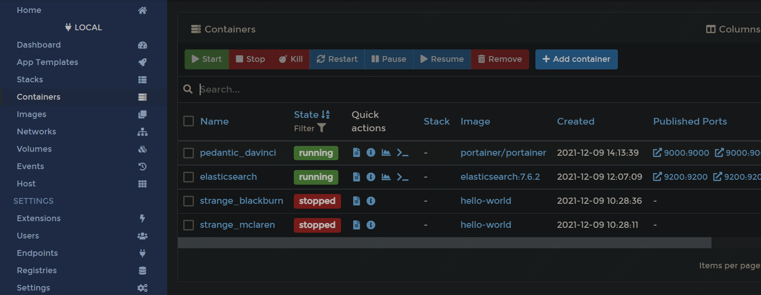Open the strange_blackburn container link
Screen dimensions: 761x295
click(242, 201)
